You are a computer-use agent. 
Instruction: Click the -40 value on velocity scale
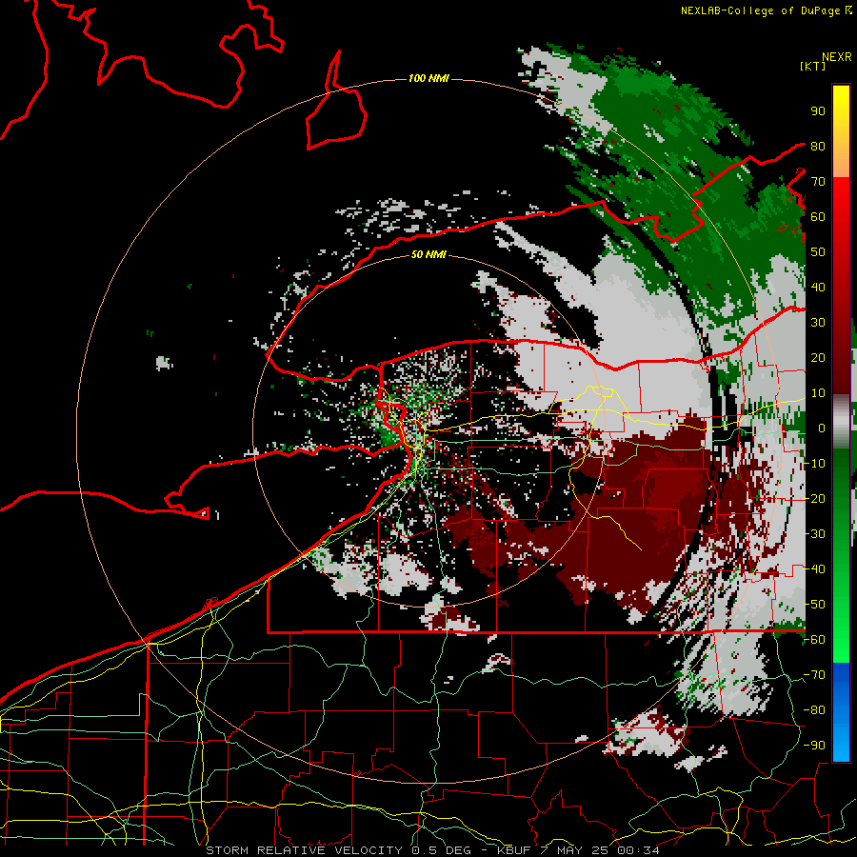pos(814,569)
